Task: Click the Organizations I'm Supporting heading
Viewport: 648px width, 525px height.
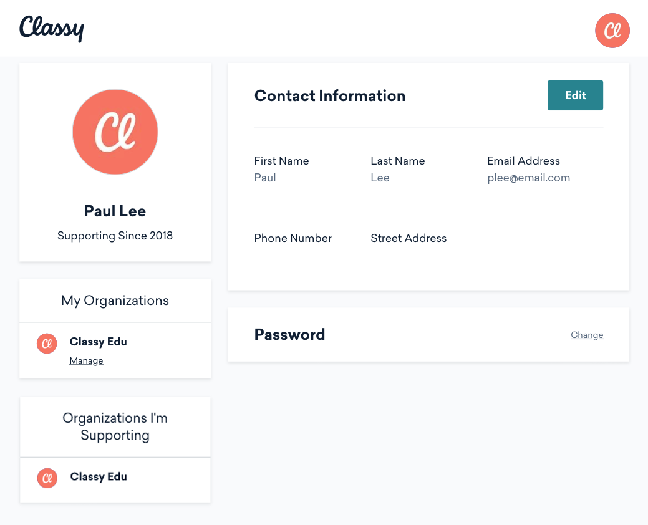Action: (x=115, y=426)
